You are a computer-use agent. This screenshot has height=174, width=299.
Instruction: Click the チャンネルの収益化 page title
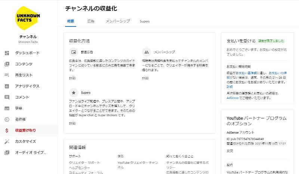(91, 8)
